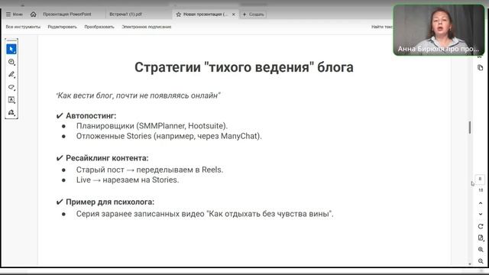
Task: Choose the selection arrow tool
Action: coord(11,49)
